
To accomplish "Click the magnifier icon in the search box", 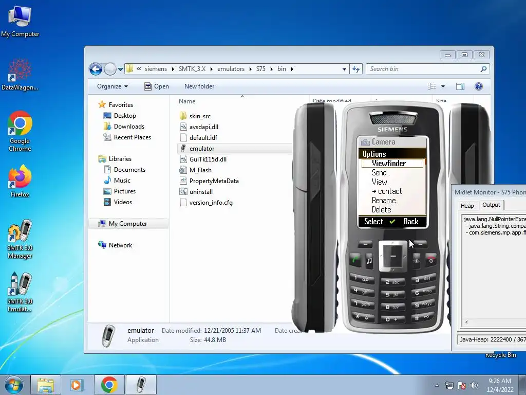I will pyautogui.click(x=483, y=69).
